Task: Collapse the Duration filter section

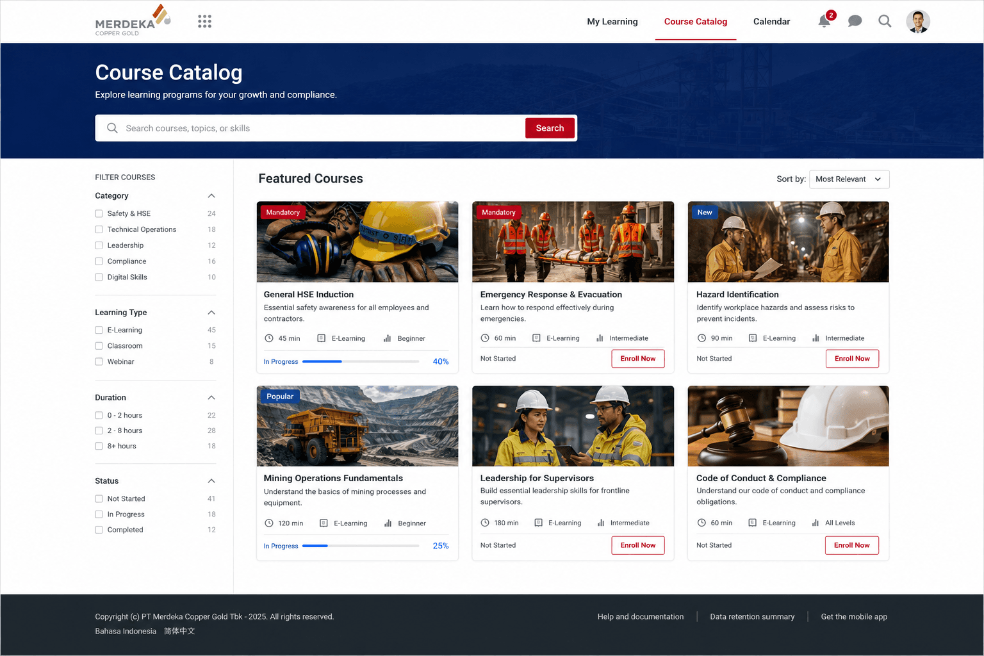Action: [211, 398]
